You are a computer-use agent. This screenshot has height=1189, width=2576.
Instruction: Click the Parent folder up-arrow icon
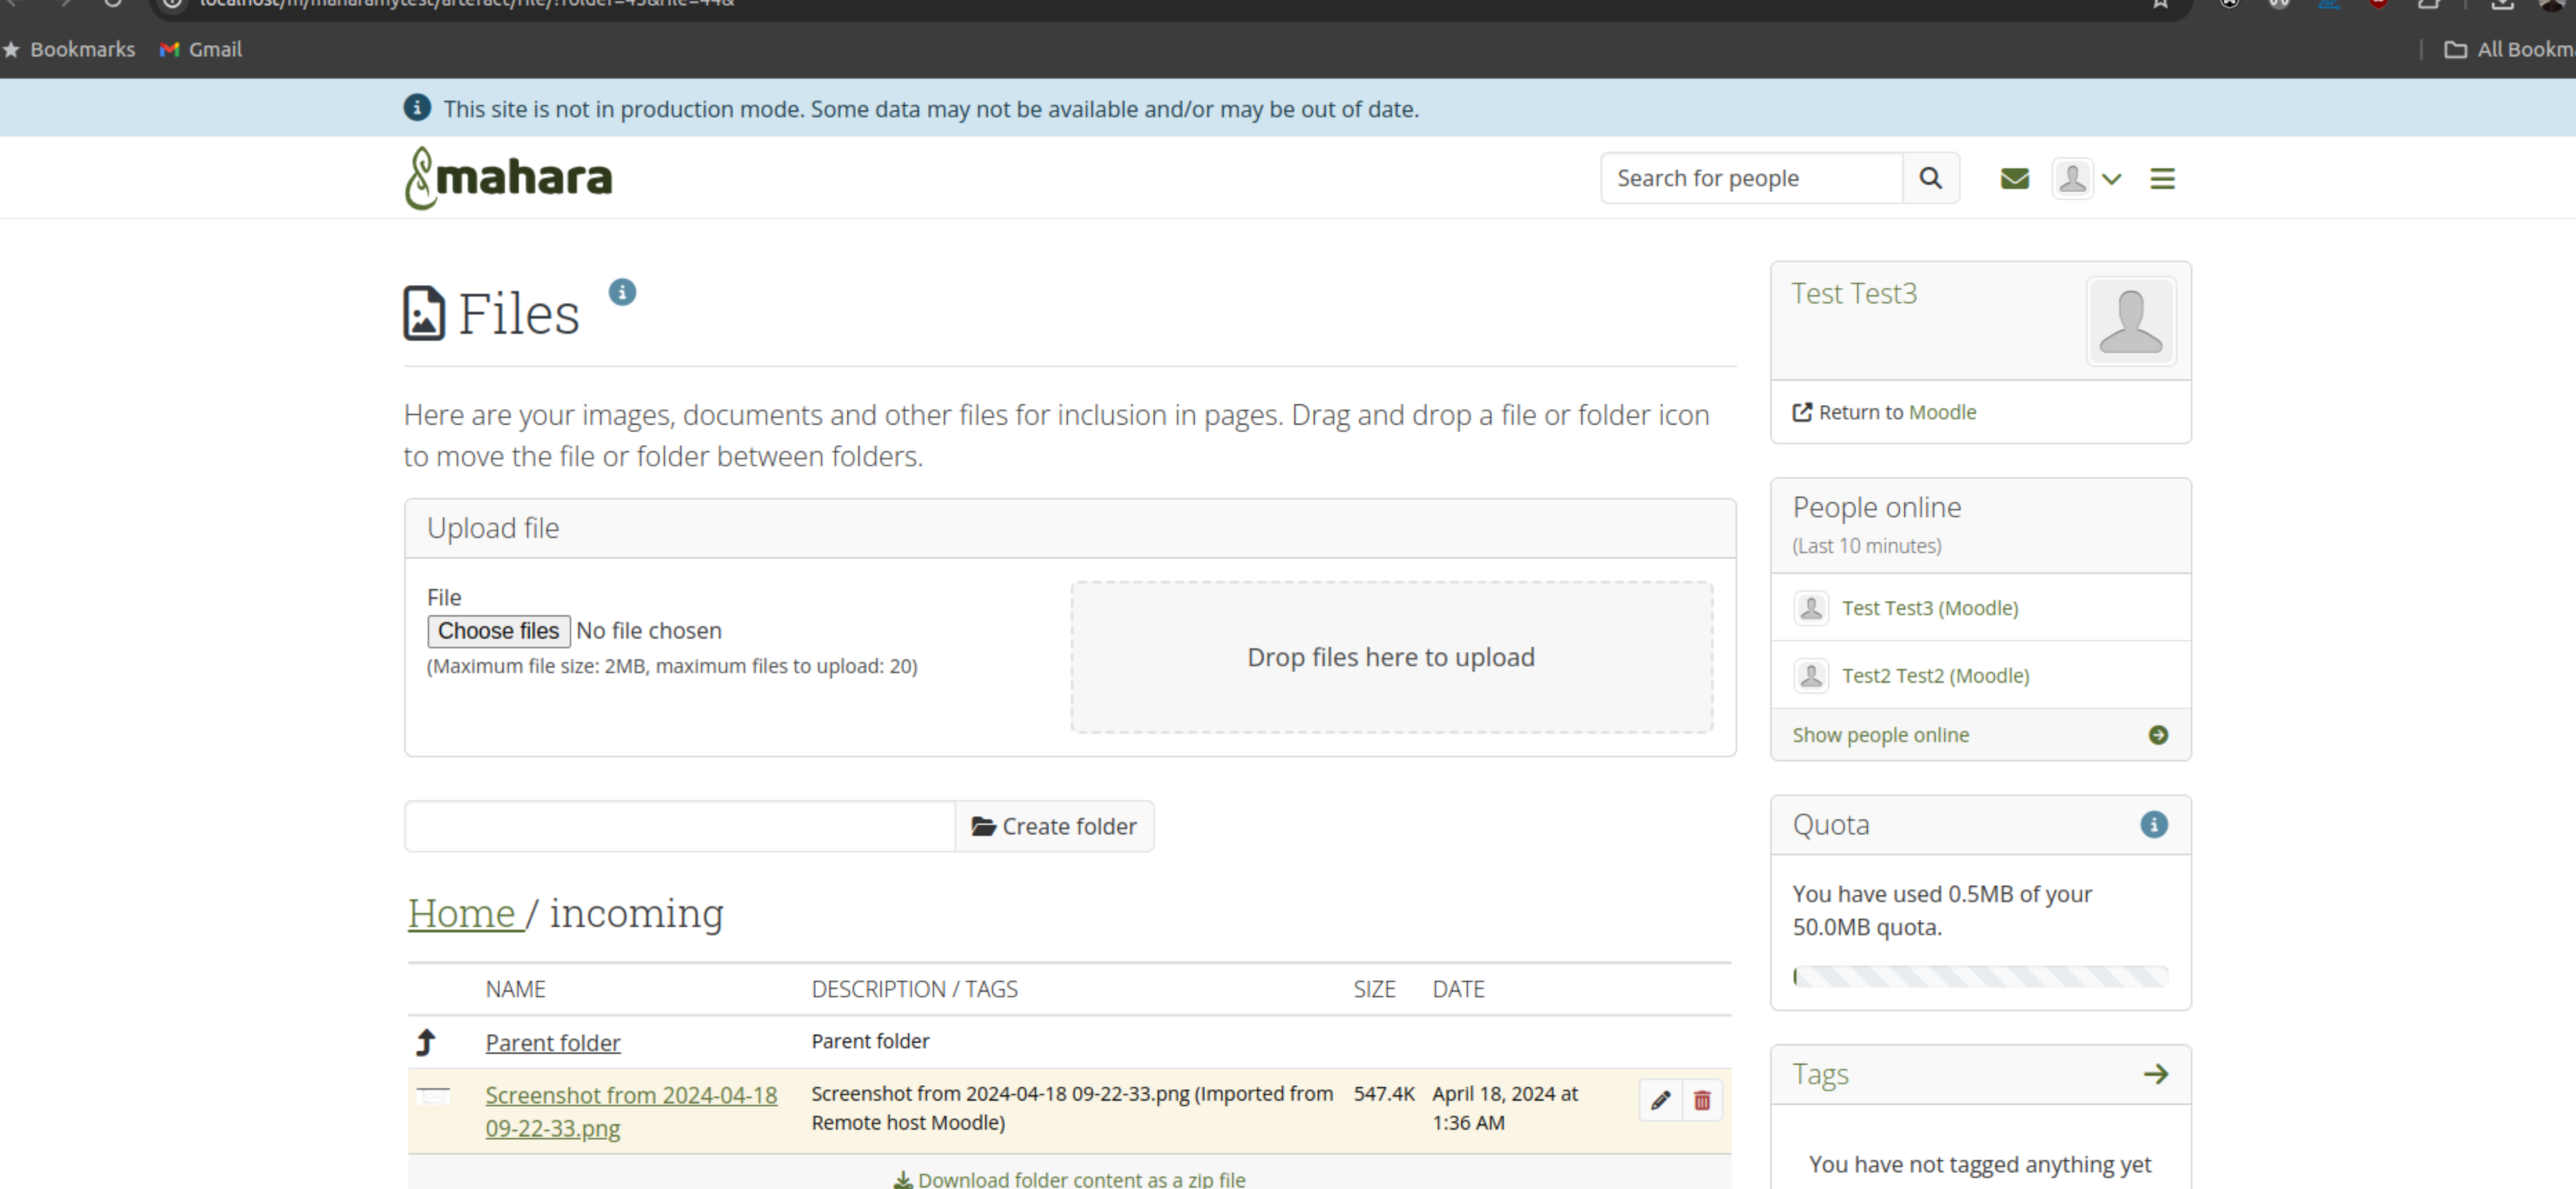426,1042
